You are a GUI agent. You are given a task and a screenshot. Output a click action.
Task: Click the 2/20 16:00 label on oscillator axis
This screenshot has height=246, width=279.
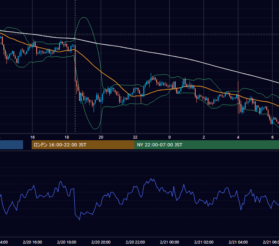click(x=32, y=242)
